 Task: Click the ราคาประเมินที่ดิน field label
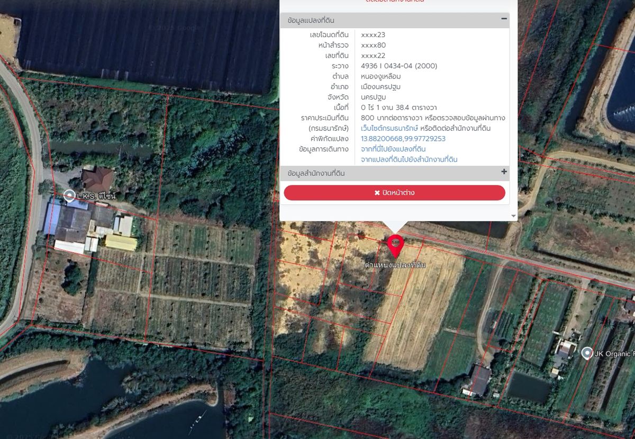point(325,118)
